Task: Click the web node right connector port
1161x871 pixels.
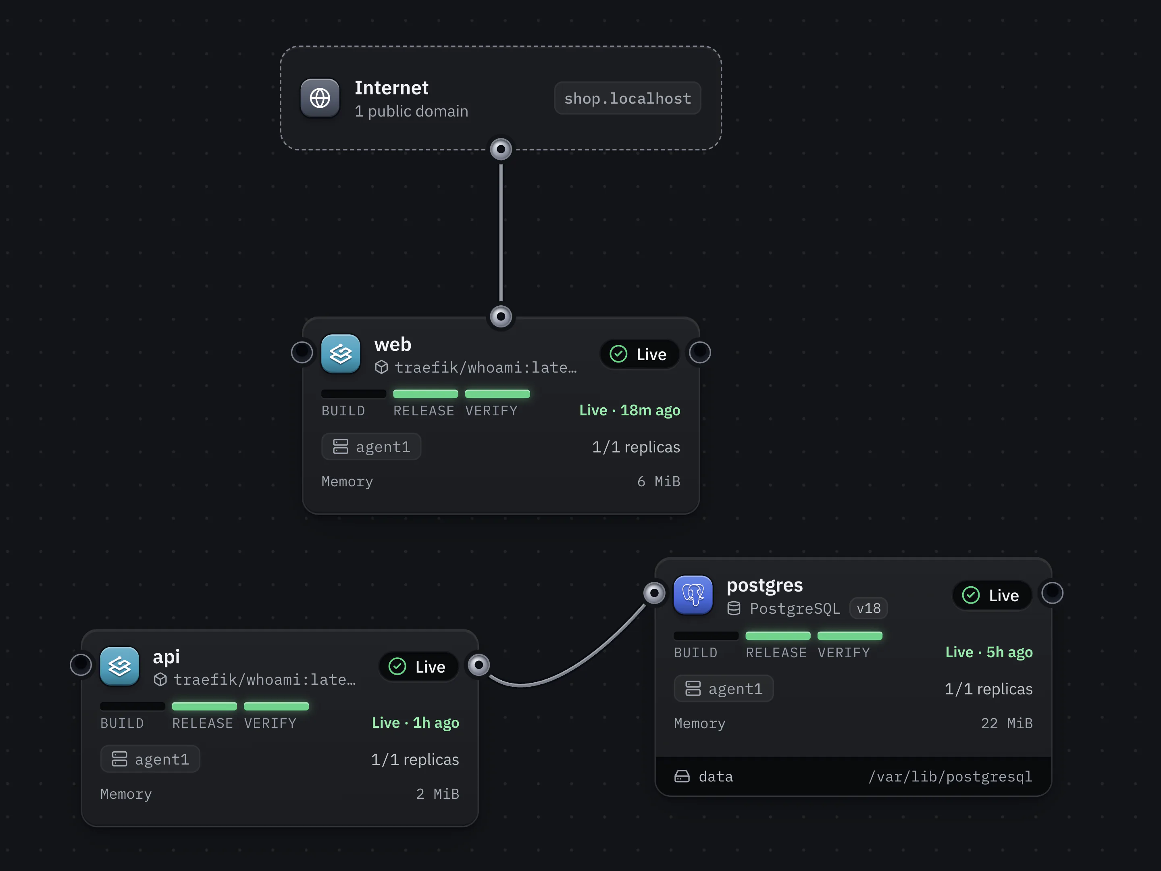Action: click(700, 352)
